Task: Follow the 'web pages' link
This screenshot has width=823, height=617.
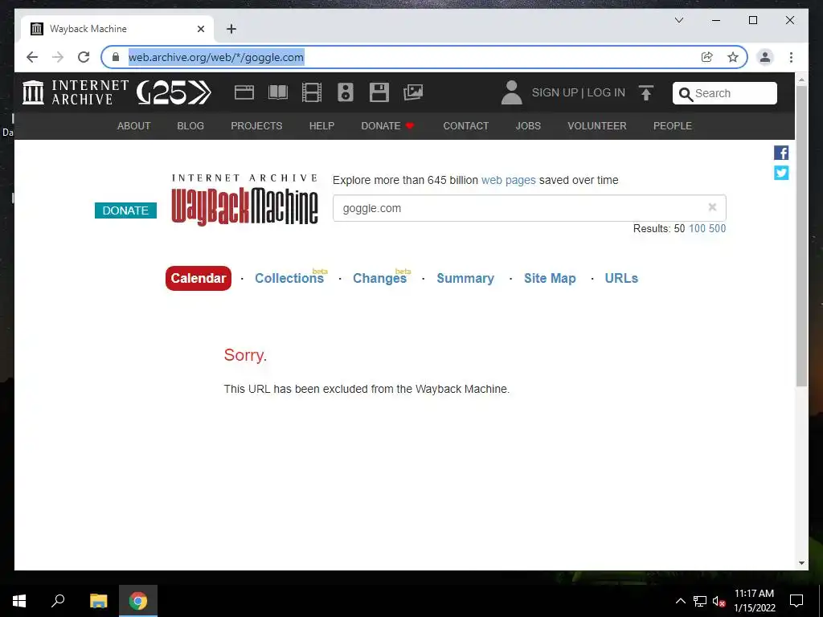Action: (x=509, y=180)
